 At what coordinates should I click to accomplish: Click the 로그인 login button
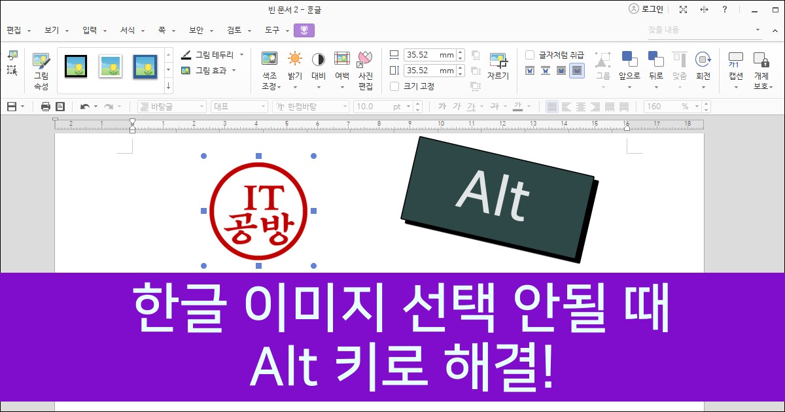[x=644, y=9]
